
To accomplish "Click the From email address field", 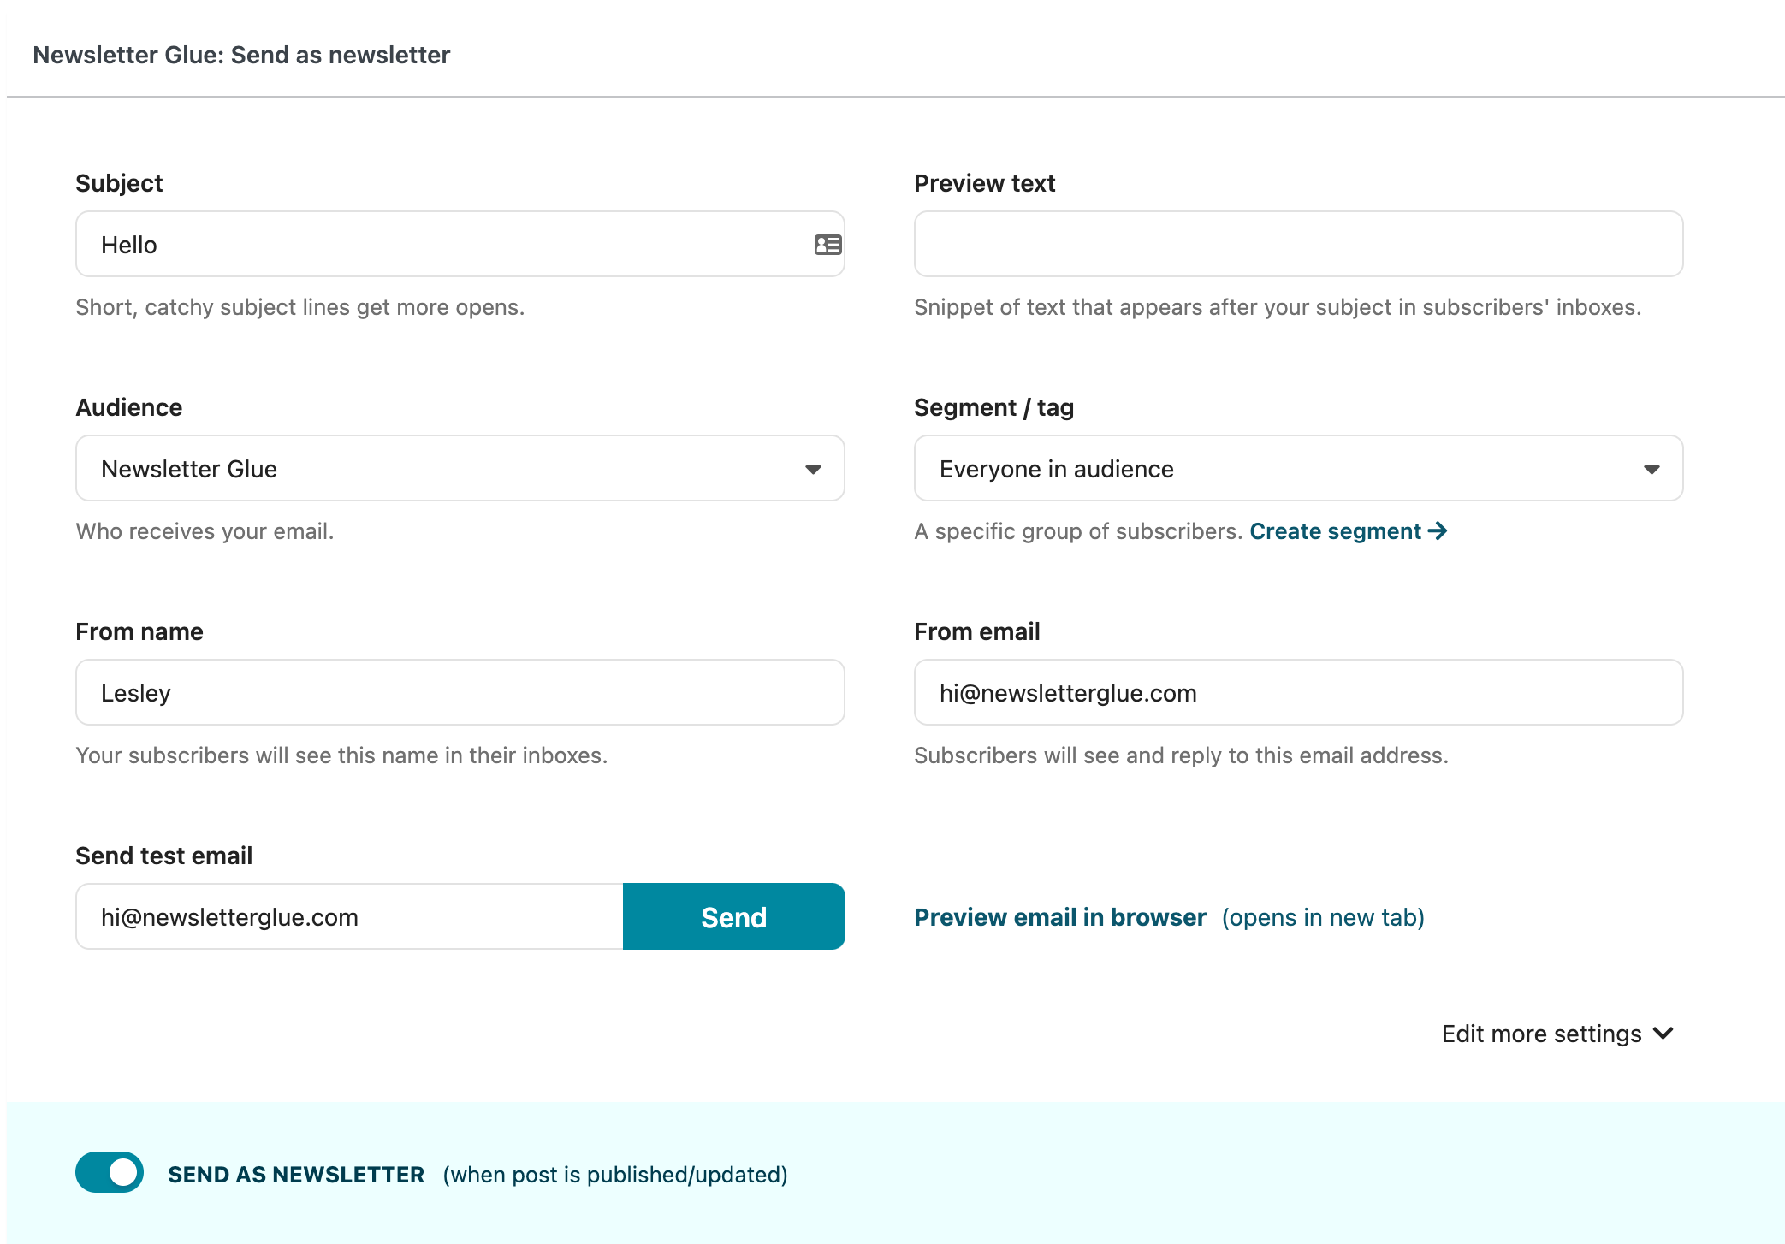I will pos(1298,693).
